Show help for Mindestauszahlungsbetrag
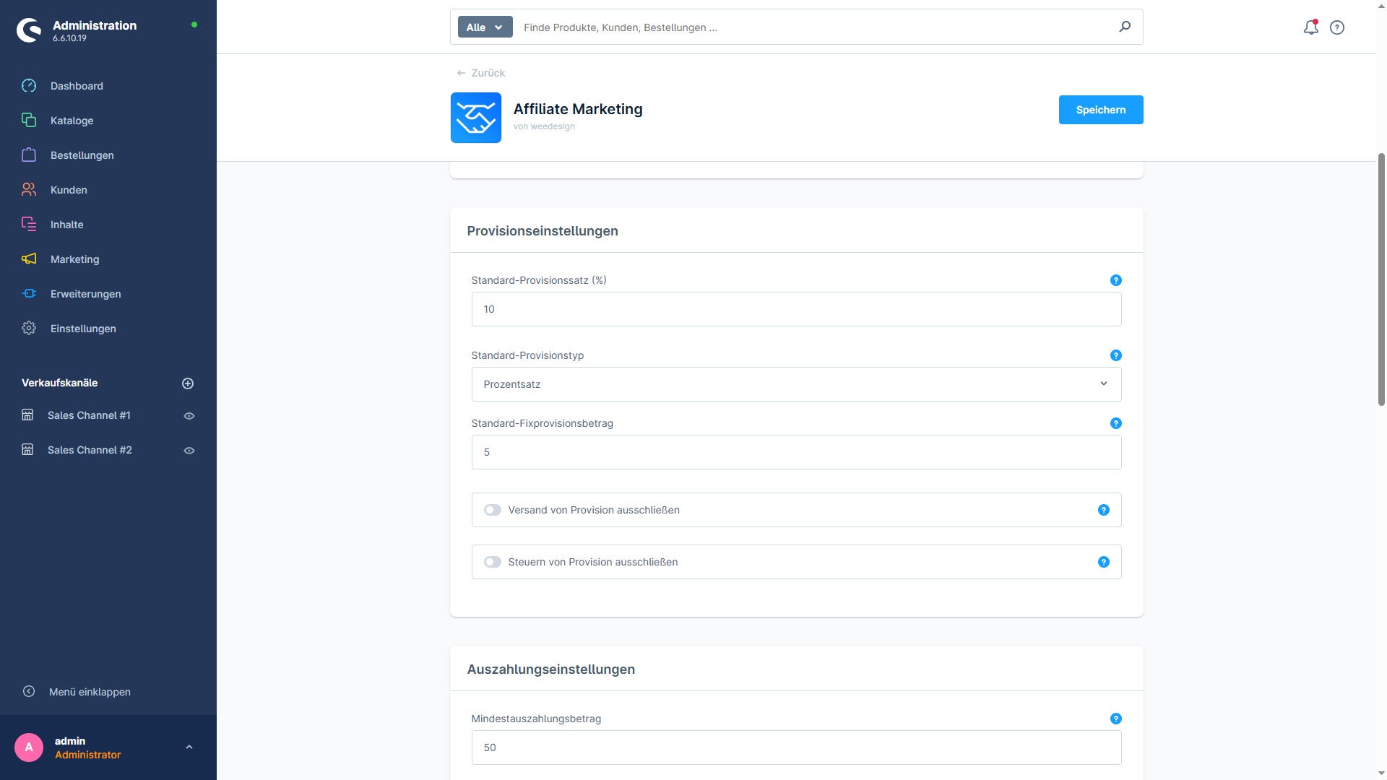Viewport: 1387px width, 780px height. [1115, 719]
